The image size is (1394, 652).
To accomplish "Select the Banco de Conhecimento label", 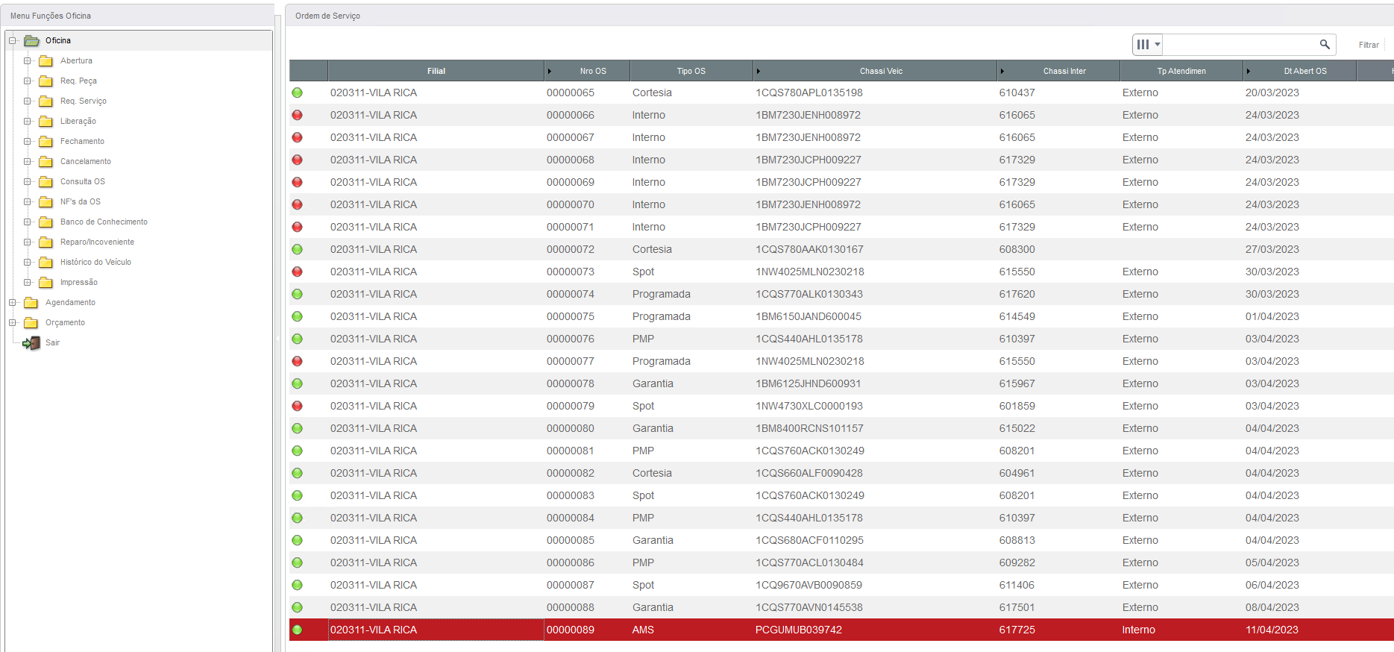I will click(x=104, y=222).
